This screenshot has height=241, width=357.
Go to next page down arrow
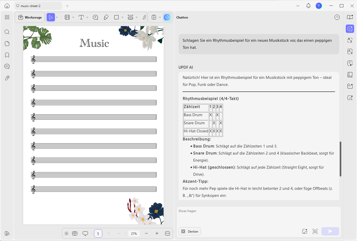pyautogui.click(x=119, y=233)
